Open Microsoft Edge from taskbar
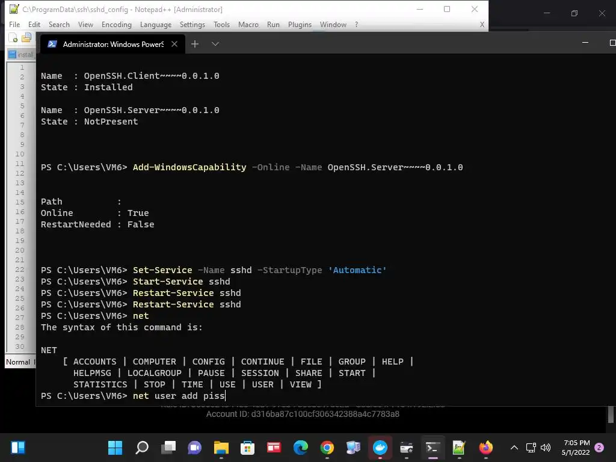This screenshot has width=616, height=462. pyautogui.click(x=301, y=448)
